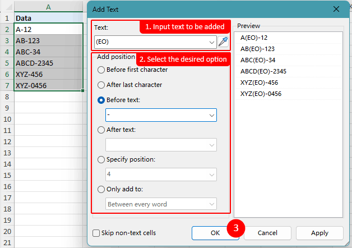Close the Add Text dialog
The height and width of the screenshot is (248, 352).
(x=336, y=9)
